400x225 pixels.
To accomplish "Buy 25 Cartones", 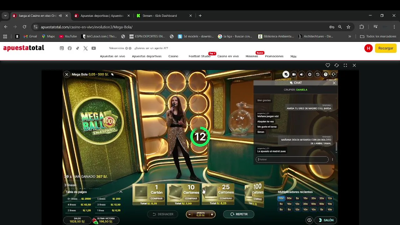I will 218,194.
